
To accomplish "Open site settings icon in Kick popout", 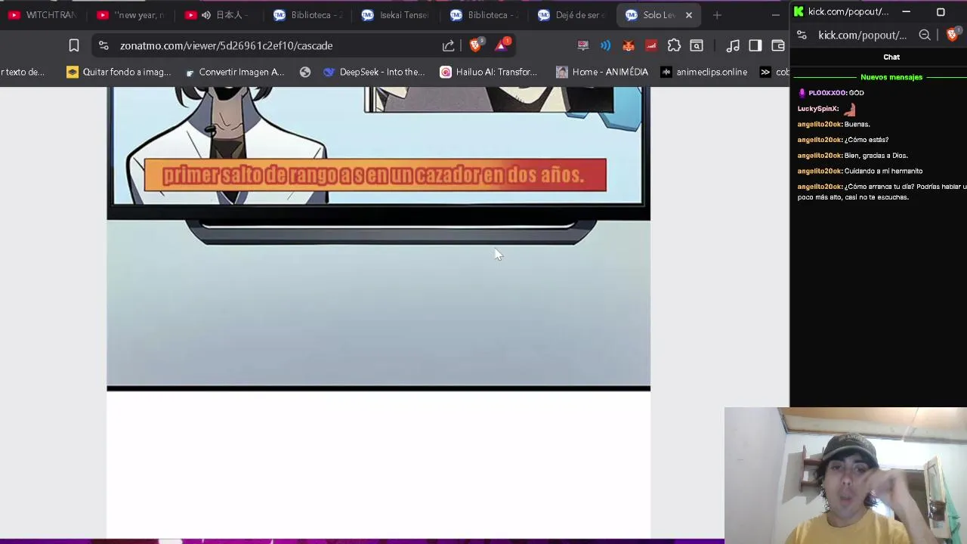I will click(802, 35).
